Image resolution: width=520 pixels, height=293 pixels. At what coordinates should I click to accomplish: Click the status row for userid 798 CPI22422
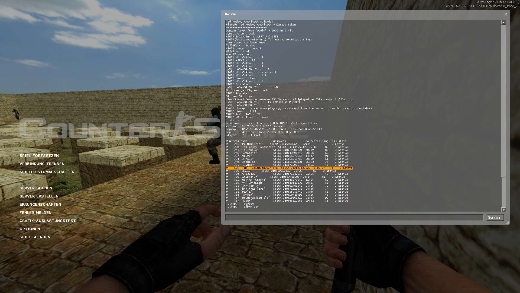pyautogui.click(x=287, y=174)
